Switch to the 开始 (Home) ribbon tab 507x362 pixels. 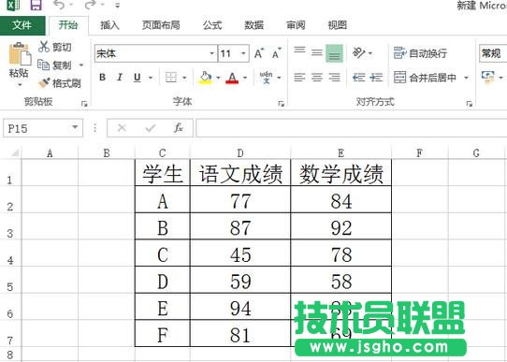coord(68,25)
